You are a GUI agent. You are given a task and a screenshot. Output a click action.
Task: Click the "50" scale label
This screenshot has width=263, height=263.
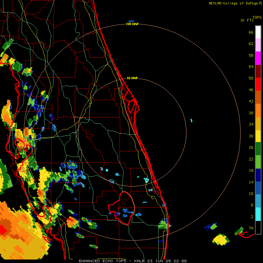click(x=251, y=78)
